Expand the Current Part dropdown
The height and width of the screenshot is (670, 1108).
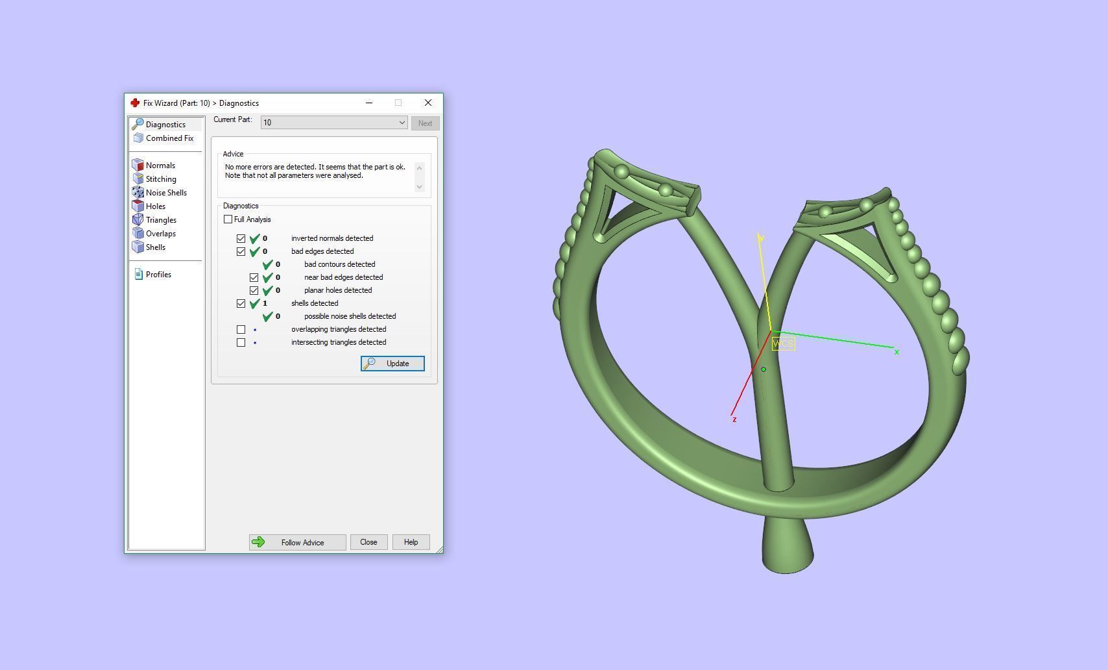click(402, 123)
